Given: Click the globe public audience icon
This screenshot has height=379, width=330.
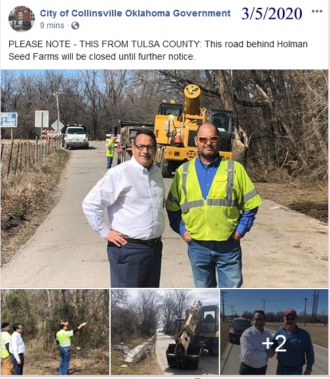Looking at the screenshot, I should [75, 26].
